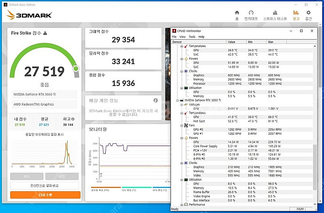Click the HWMonitor vertical scrollbar thumb
The height and width of the screenshot is (213, 324).
(315, 167)
